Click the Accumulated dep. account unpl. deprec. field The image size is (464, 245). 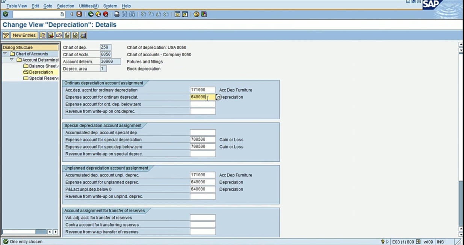[203, 175]
